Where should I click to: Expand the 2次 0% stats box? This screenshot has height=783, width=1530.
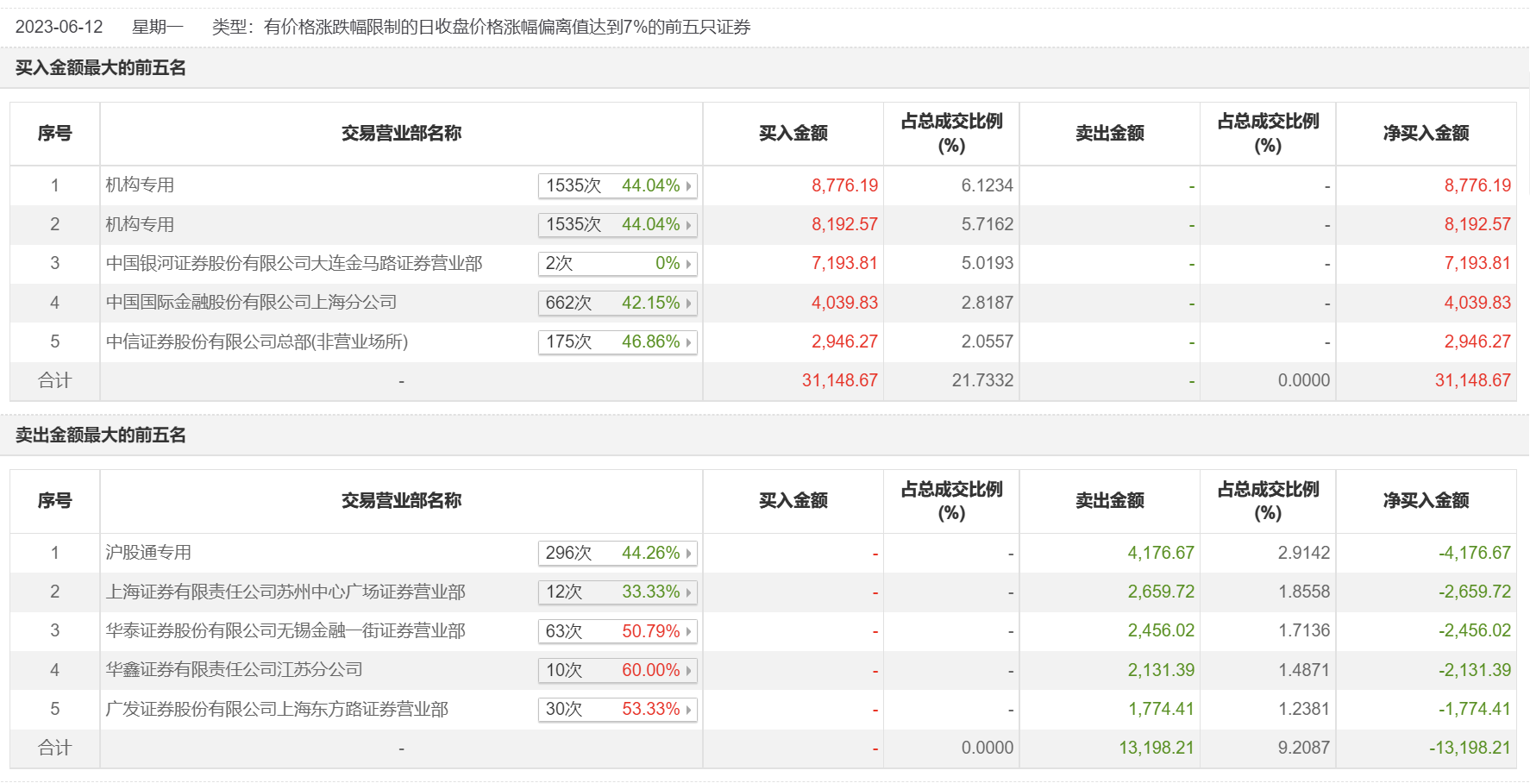[x=618, y=263]
